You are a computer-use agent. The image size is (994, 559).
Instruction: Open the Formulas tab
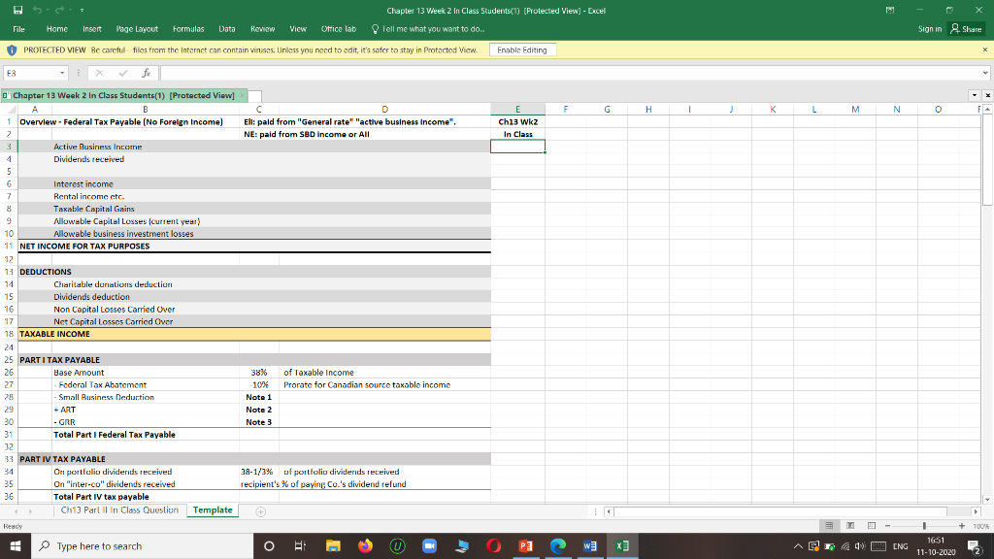(188, 29)
